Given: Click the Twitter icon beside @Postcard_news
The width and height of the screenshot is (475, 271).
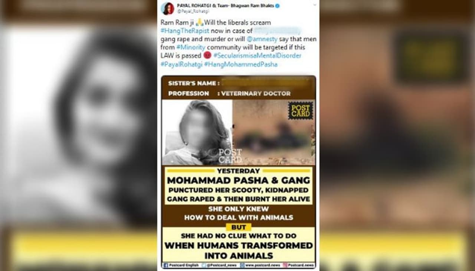Looking at the screenshot, I should pyautogui.click(x=204, y=265).
